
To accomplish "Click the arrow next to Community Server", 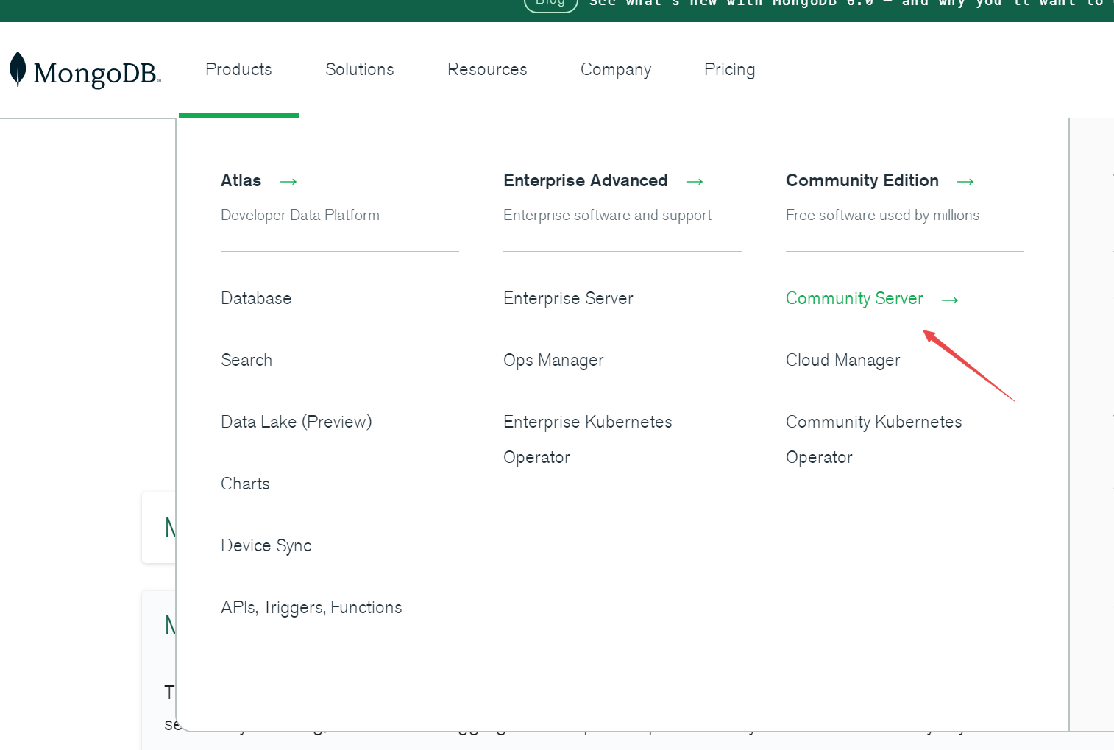I will tap(950, 300).
